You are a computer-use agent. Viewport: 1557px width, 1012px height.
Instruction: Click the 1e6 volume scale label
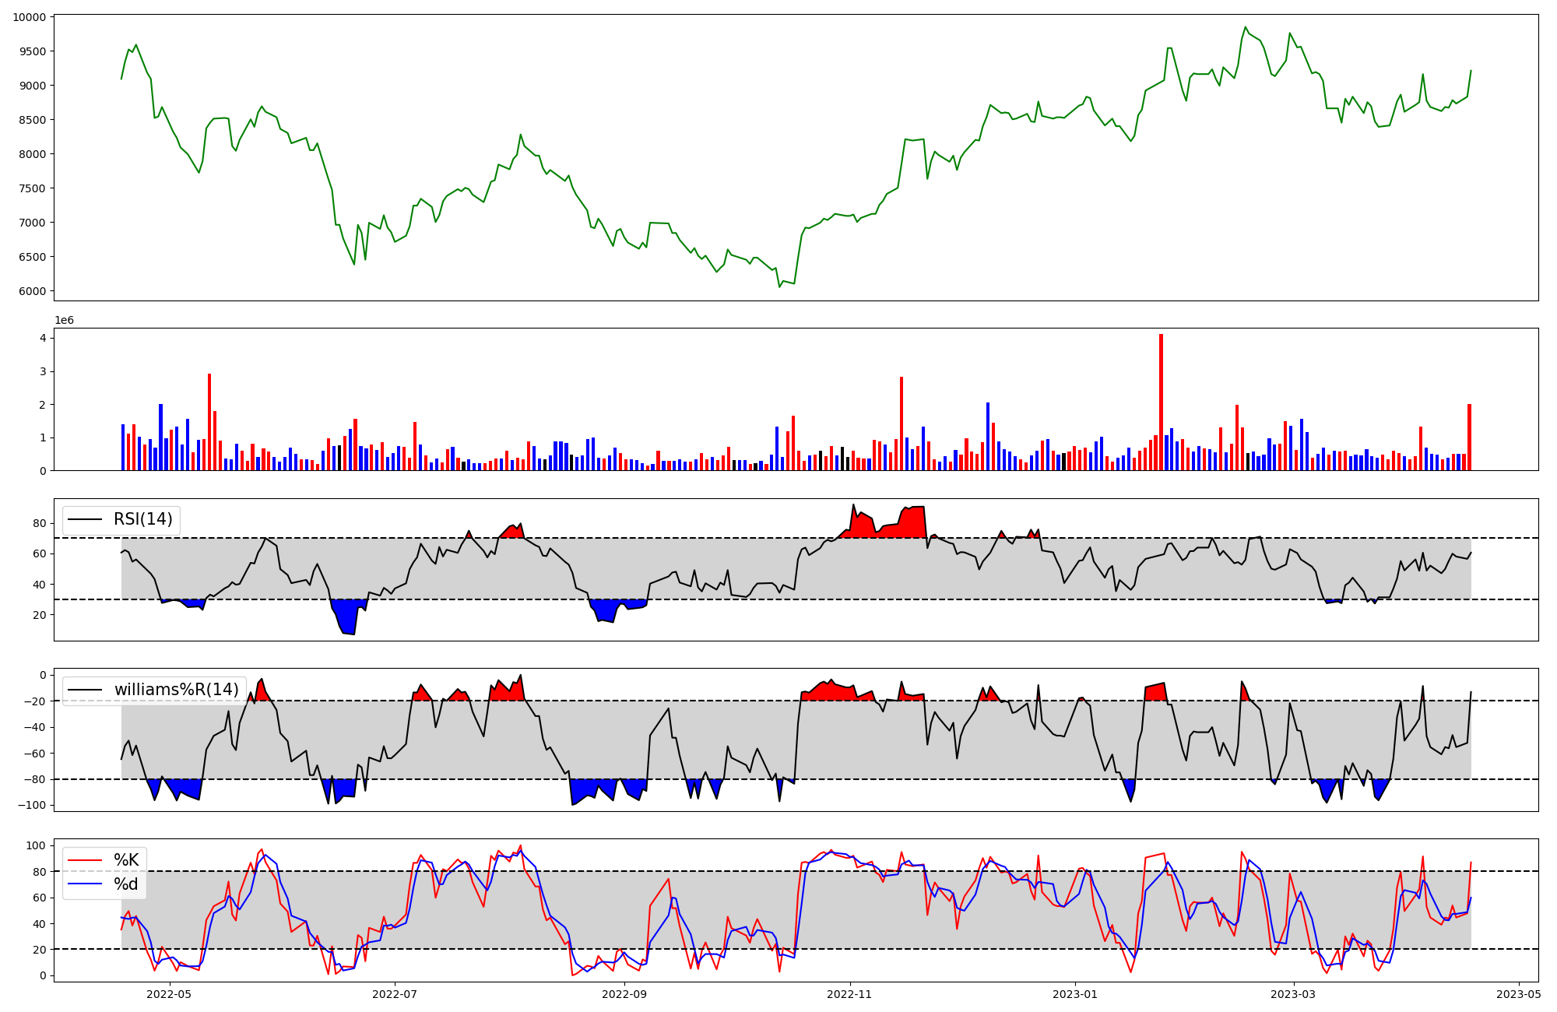[x=64, y=321]
